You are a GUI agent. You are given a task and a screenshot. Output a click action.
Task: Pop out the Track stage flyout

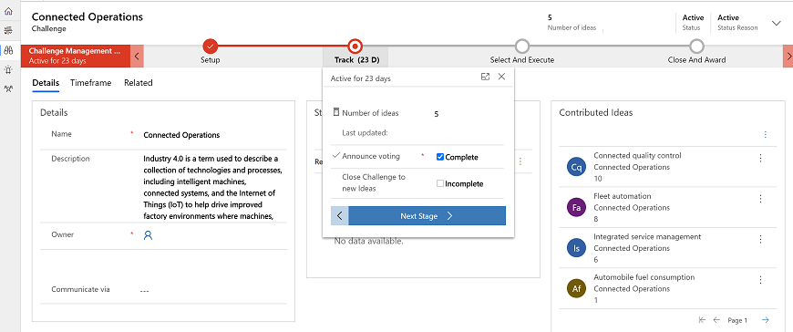[x=485, y=77]
